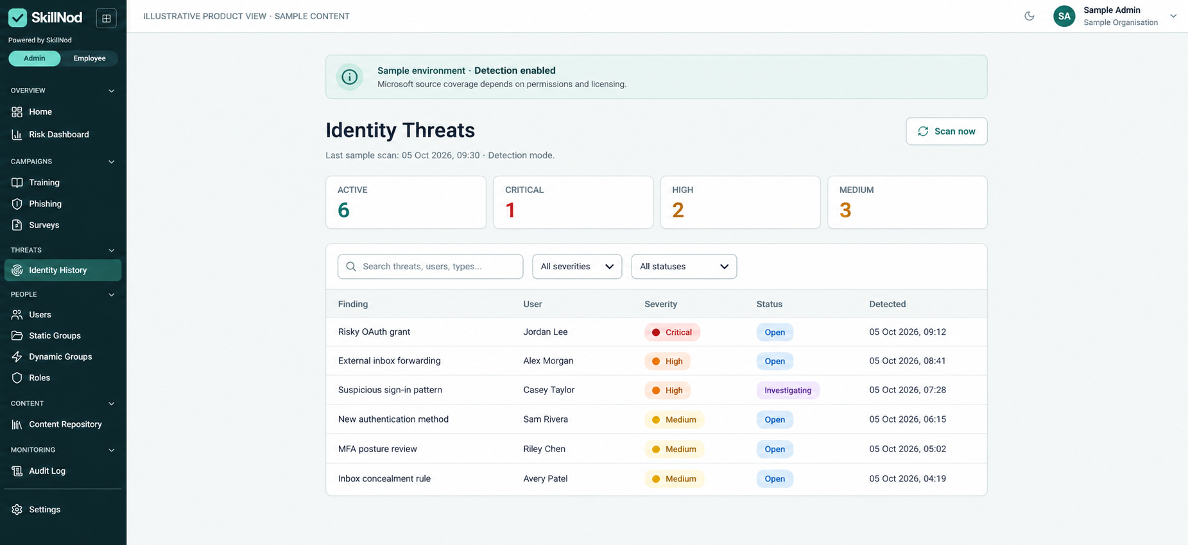Viewport: 1188px width, 545px height.
Task: Expand the Sample Admin account menu chevron
Action: [1173, 16]
